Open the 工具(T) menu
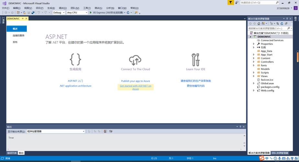Image resolution: width=299 pixels, height=162 pixels. (x=87, y=8)
